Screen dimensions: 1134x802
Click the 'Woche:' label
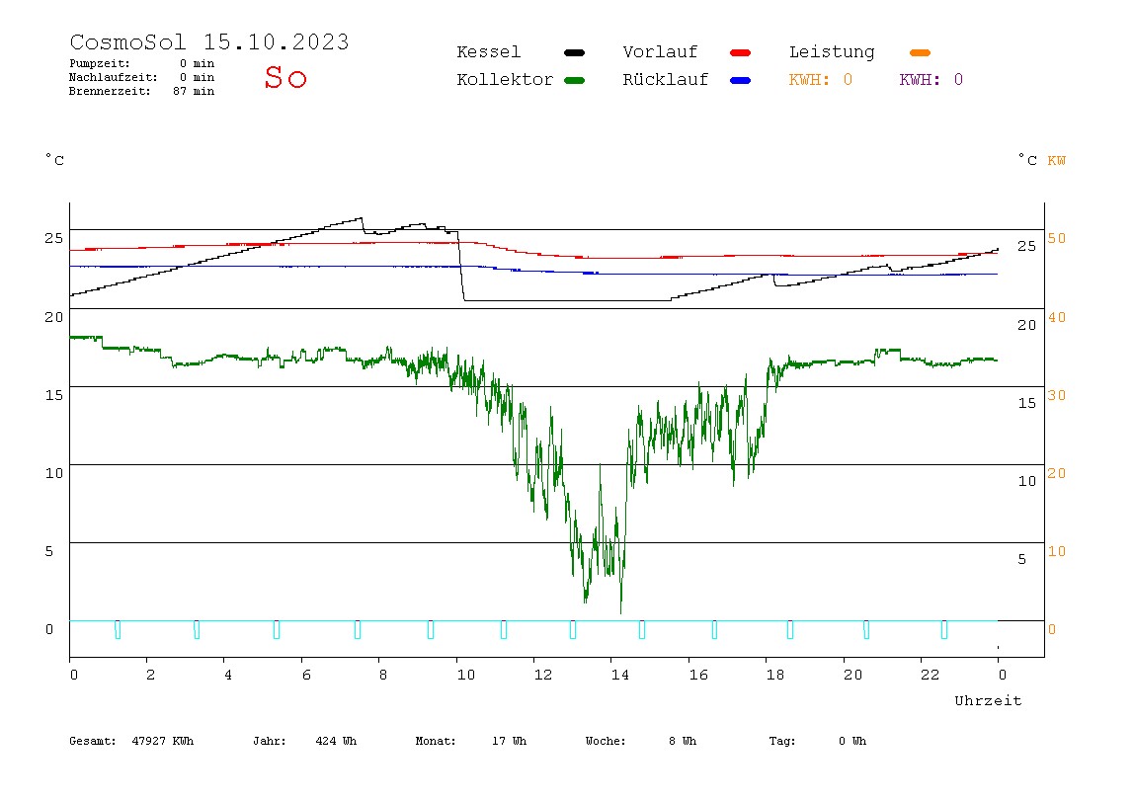pyautogui.click(x=606, y=741)
